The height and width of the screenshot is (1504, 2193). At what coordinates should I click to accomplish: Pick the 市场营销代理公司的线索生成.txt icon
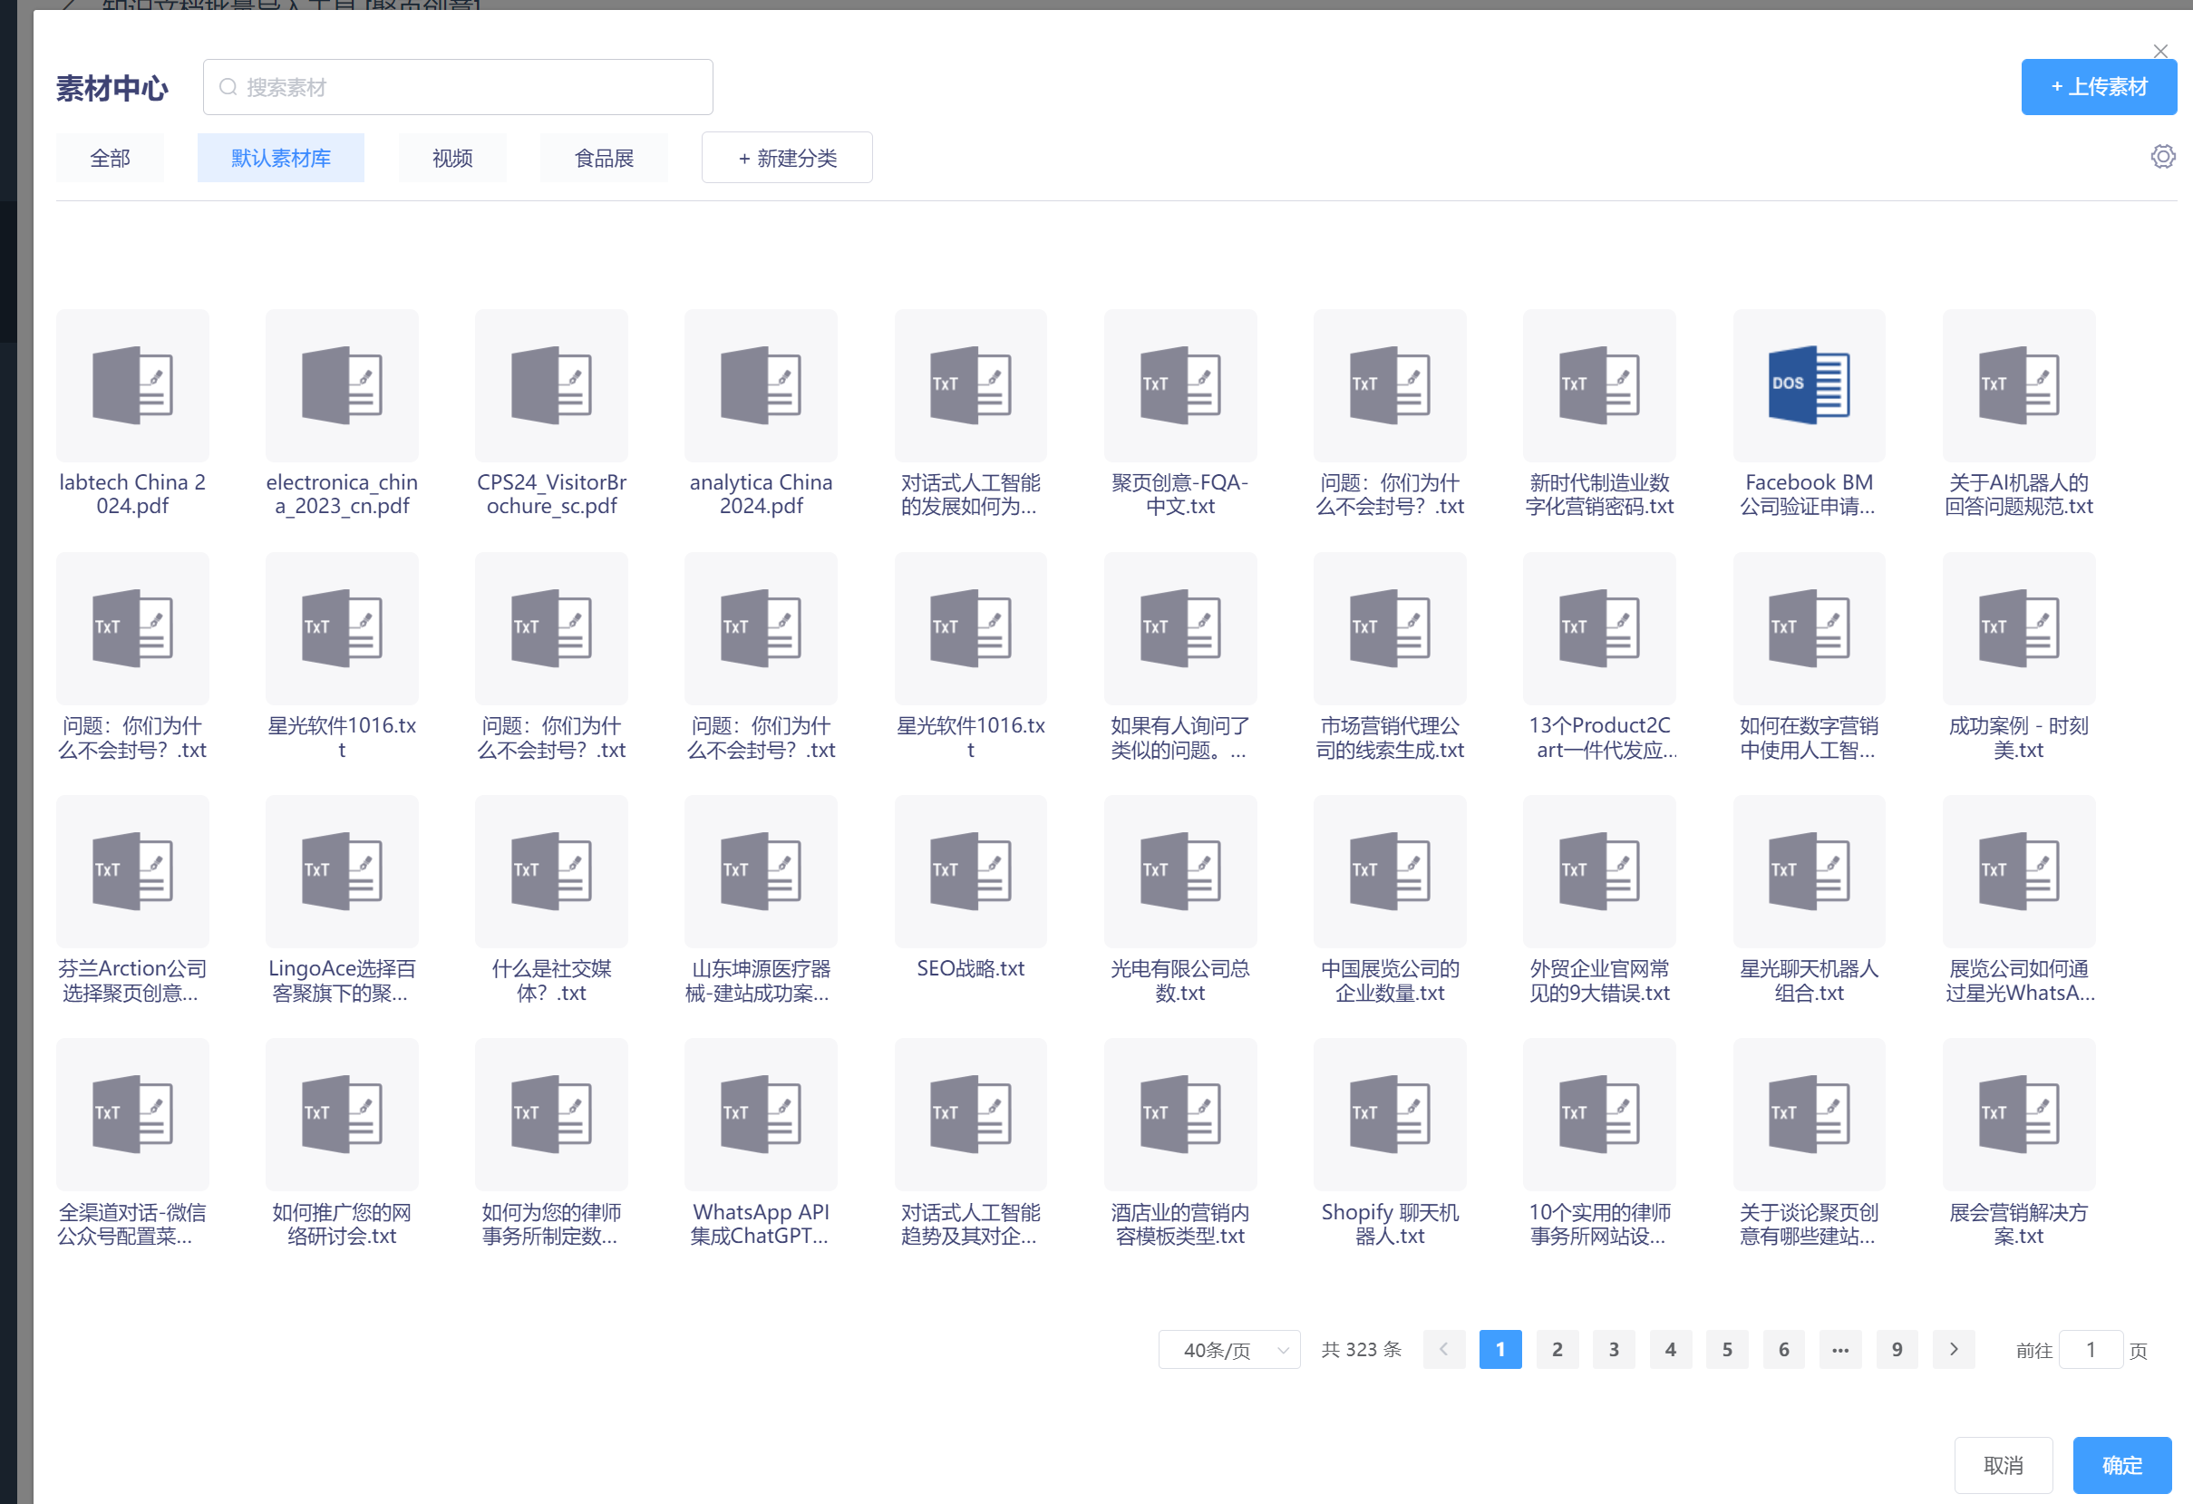tap(1390, 628)
